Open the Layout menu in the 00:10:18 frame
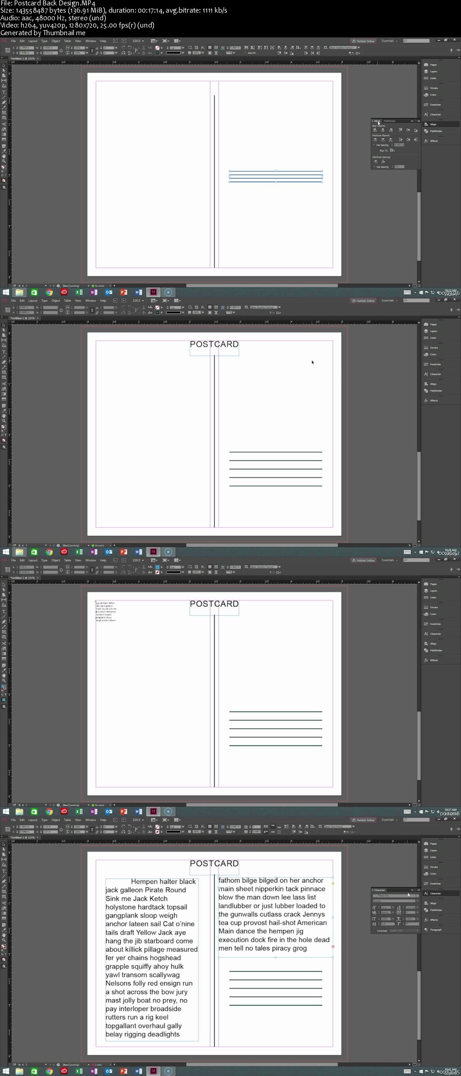Viewport: 461px width, 1076px height. coord(33,560)
